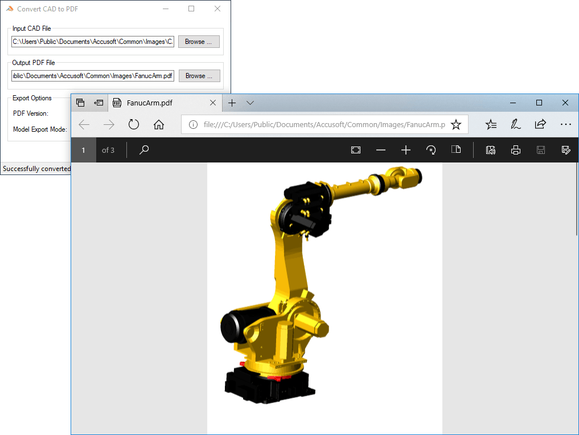Zoom in on the PDF
The width and height of the screenshot is (579, 435).
[x=406, y=150]
